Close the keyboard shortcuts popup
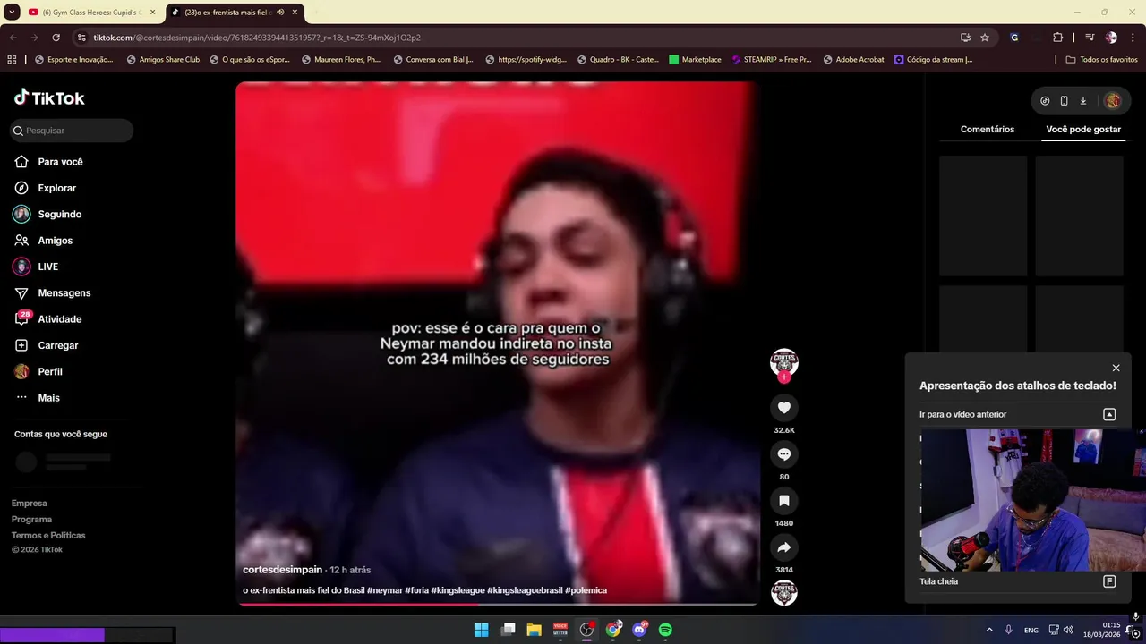Screen dimensions: 1146x644 [1116, 368]
